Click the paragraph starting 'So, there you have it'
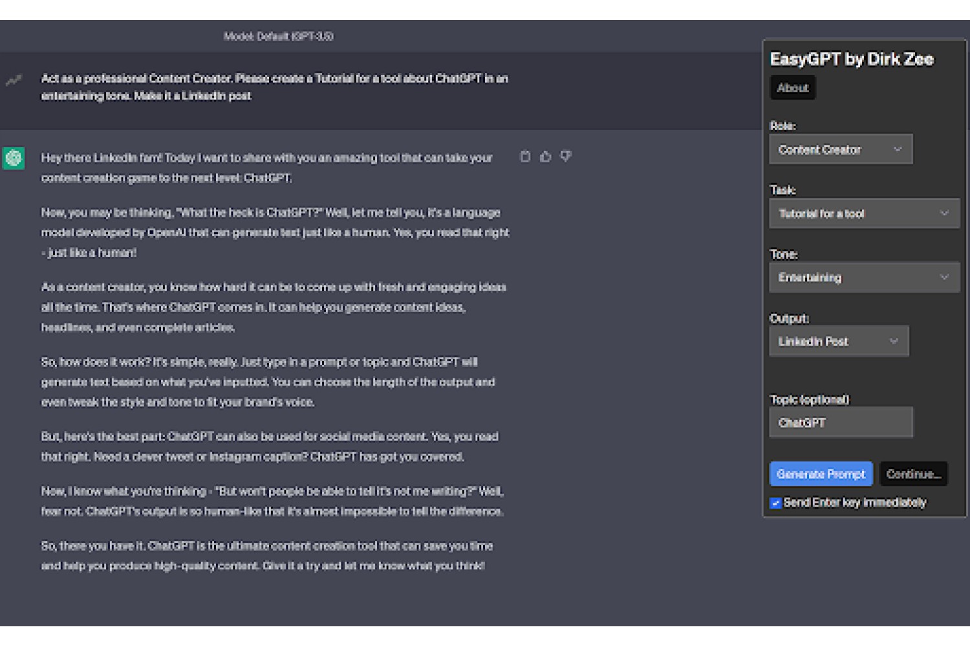 [x=266, y=556]
